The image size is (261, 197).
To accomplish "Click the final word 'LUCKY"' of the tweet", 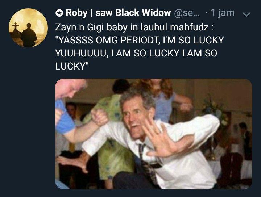I will 72,66.
